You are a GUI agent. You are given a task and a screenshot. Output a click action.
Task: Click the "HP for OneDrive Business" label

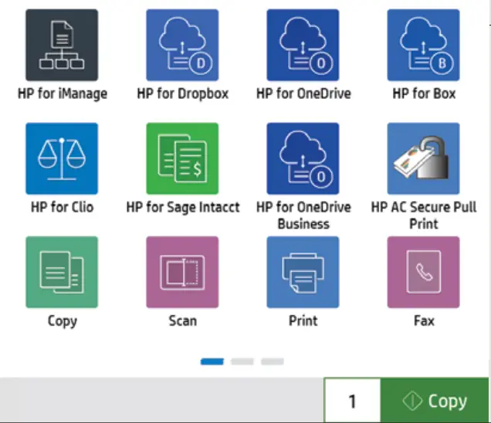[303, 215]
